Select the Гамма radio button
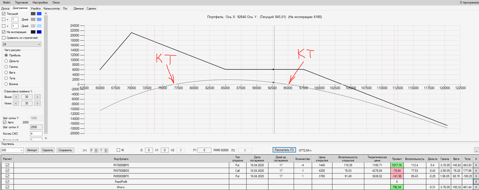This screenshot has height=190, width=479. pyautogui.click(x=6, y=67)
